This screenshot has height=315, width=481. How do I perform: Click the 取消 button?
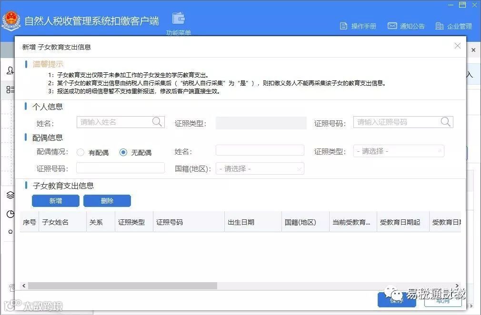click(x=443, y=300)
